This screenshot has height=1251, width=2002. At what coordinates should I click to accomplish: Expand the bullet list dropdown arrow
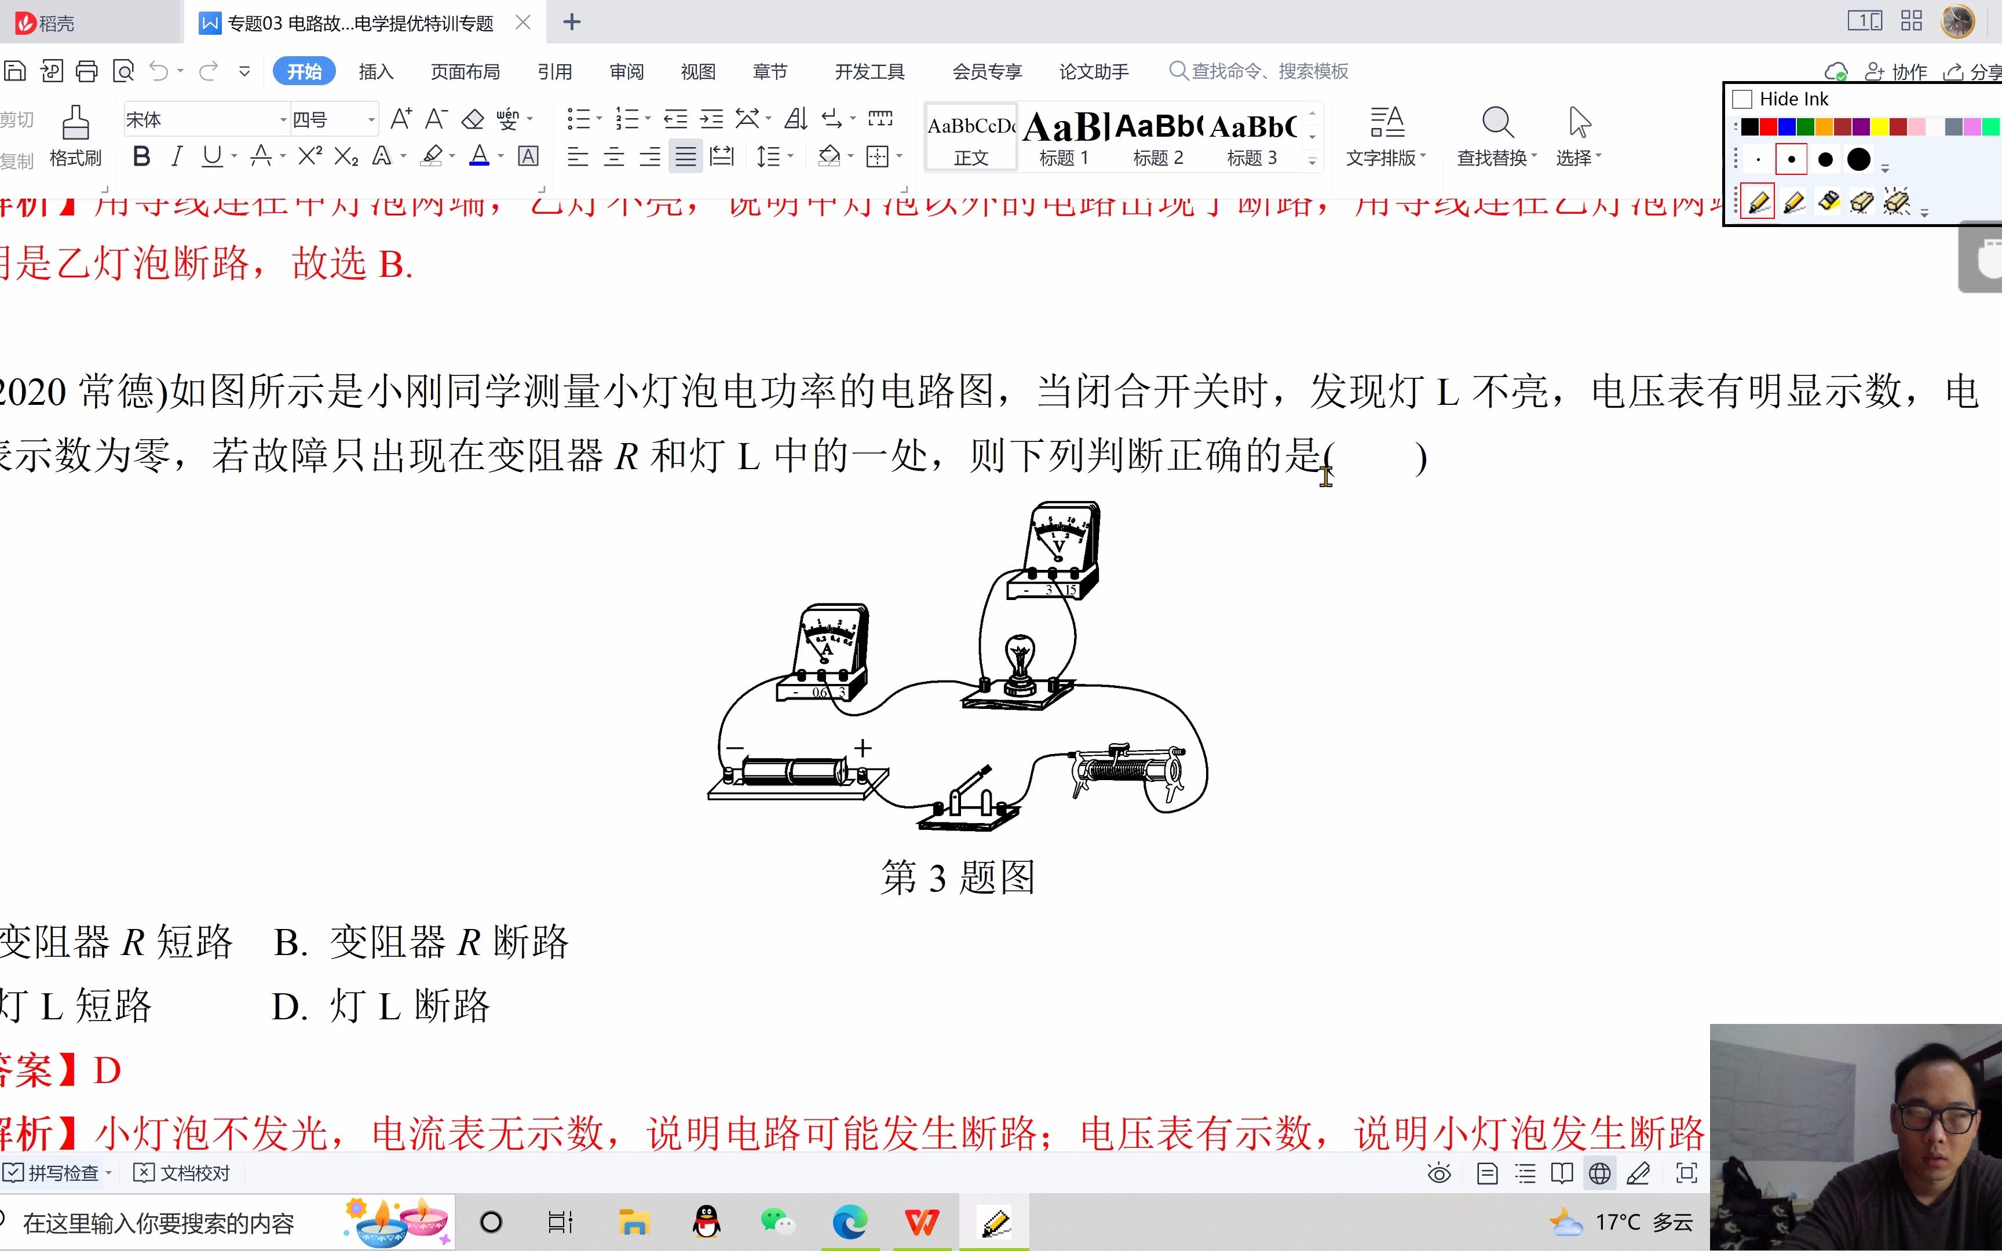(x=598, y=119)
